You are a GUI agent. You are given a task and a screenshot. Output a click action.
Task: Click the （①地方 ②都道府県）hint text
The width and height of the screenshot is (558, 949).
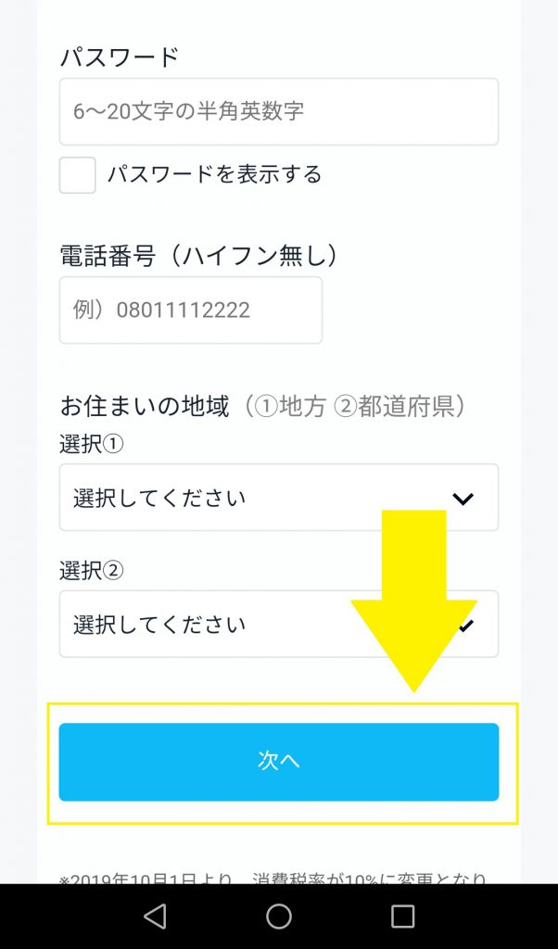[x=355, y=406]
